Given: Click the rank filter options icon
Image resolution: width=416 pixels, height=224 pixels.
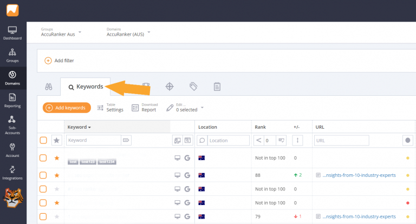Looking at the screenshot, I should point(281,141).
